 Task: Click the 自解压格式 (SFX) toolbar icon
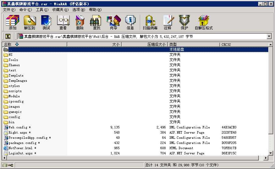[204, 22]
